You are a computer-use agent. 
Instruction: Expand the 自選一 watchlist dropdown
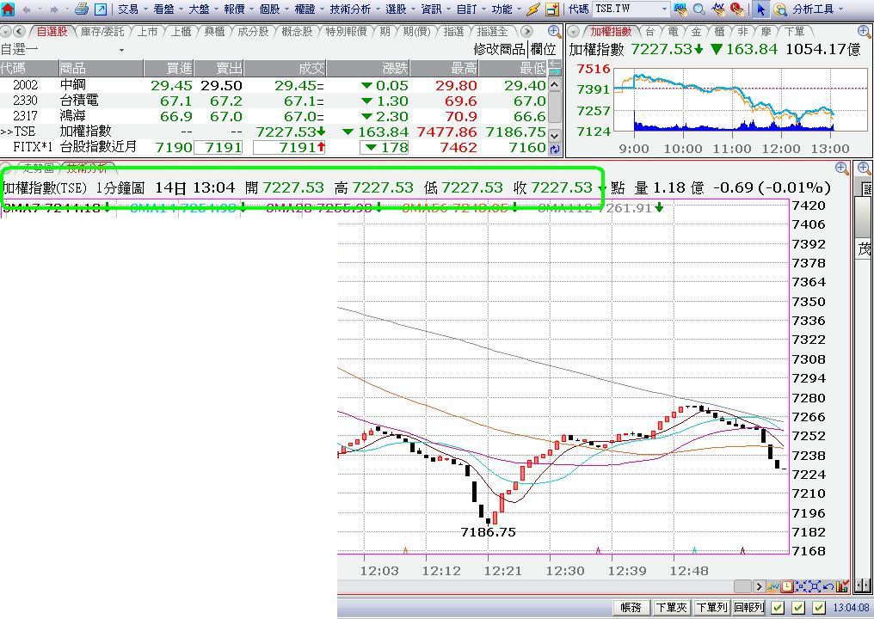(x=121, y=50)
